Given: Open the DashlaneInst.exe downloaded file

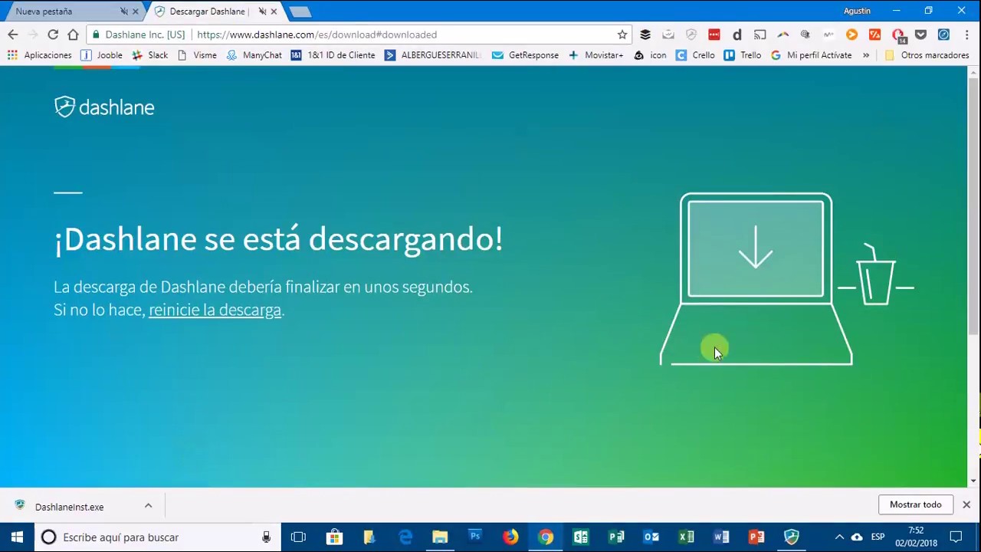Looking at the screenshot, I should point(69,507).
